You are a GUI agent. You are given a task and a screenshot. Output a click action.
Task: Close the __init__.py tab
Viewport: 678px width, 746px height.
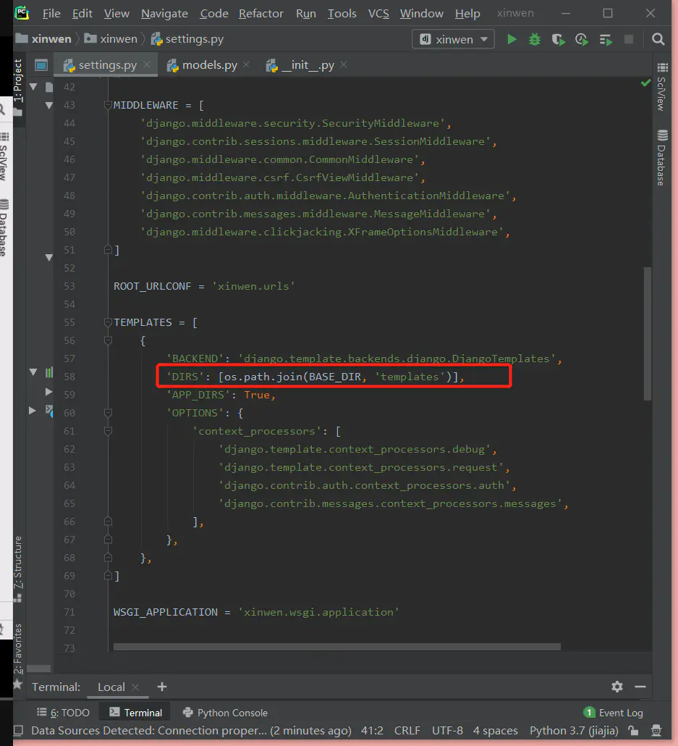coord(343,64)
